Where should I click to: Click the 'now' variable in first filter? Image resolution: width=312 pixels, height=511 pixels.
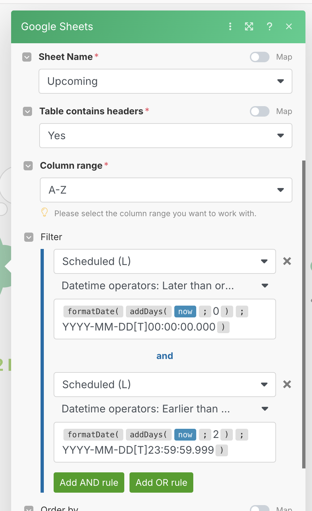coord(185,312)
